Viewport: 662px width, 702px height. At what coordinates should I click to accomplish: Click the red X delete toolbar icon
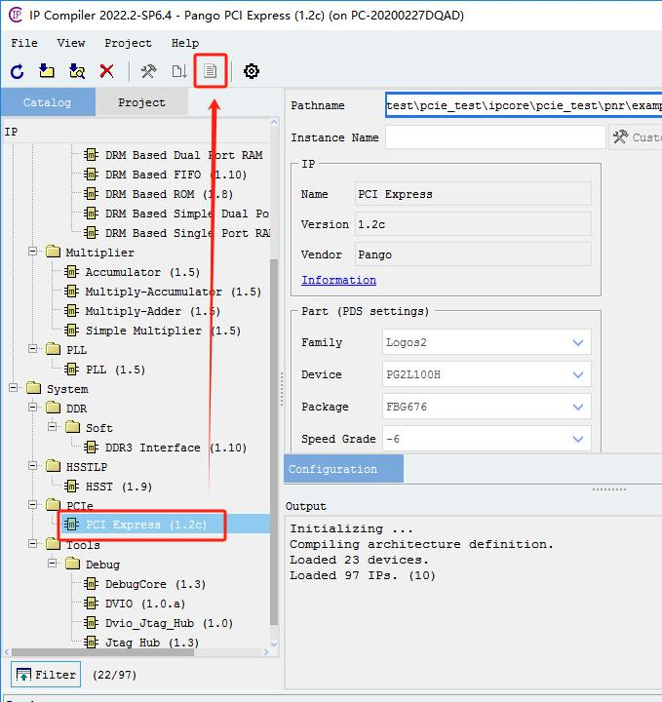(x=106, y=71)
